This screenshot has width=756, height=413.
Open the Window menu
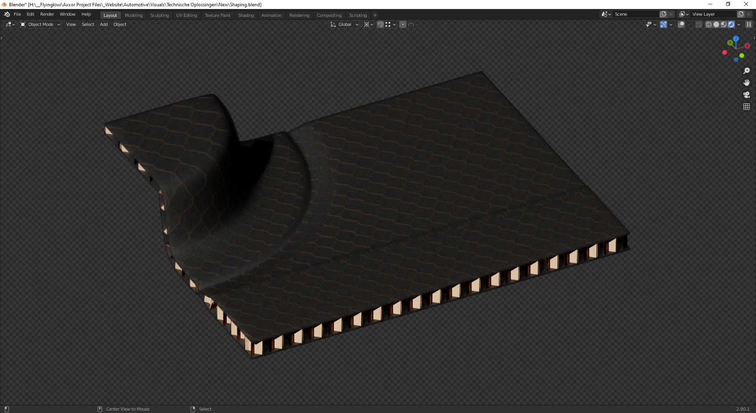(x=68, y=14)
